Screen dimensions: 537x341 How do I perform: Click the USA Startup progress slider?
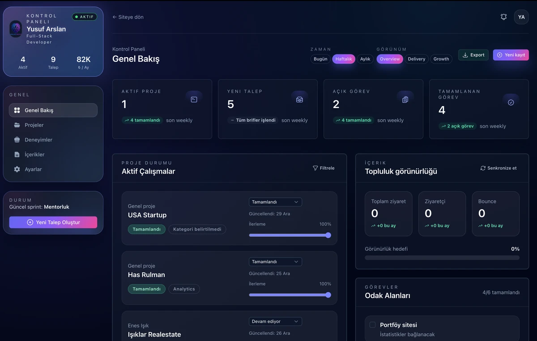(x=290, y=235)
